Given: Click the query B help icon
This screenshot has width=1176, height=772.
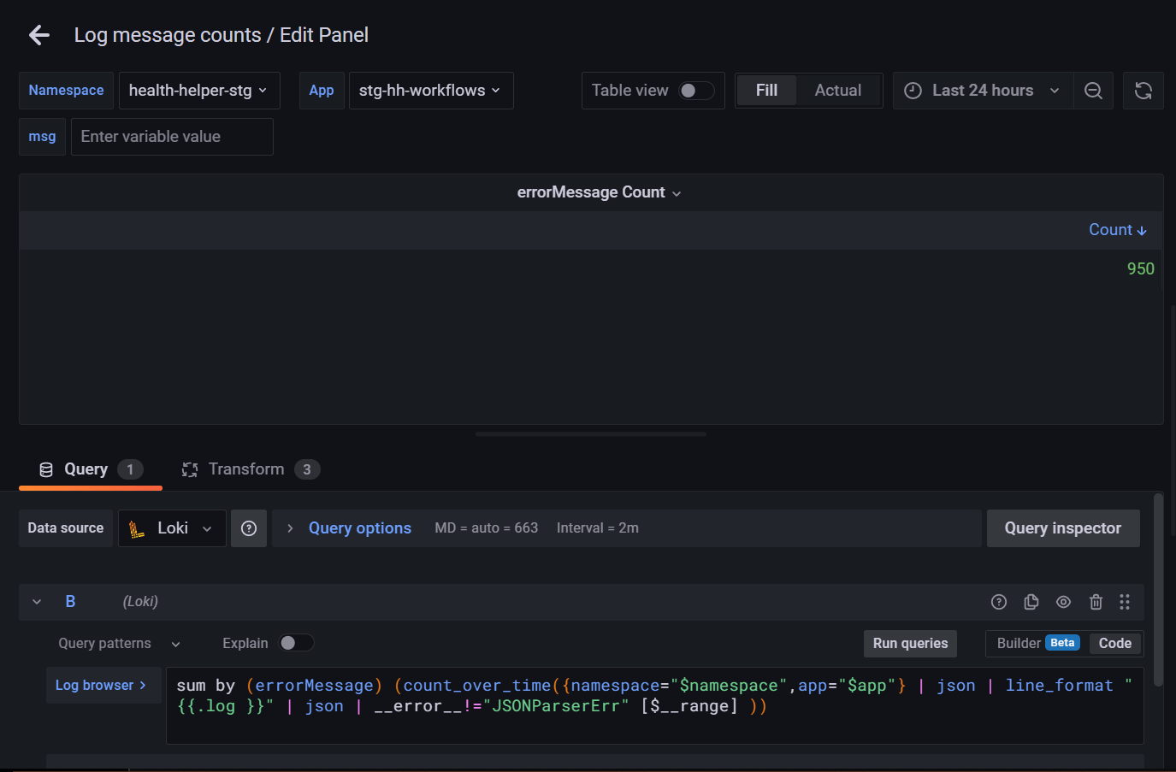Looking at the screenshot, I should 998,602.
